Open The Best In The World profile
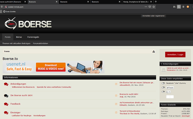The image size is (193, 119). (x=129, y=114)
